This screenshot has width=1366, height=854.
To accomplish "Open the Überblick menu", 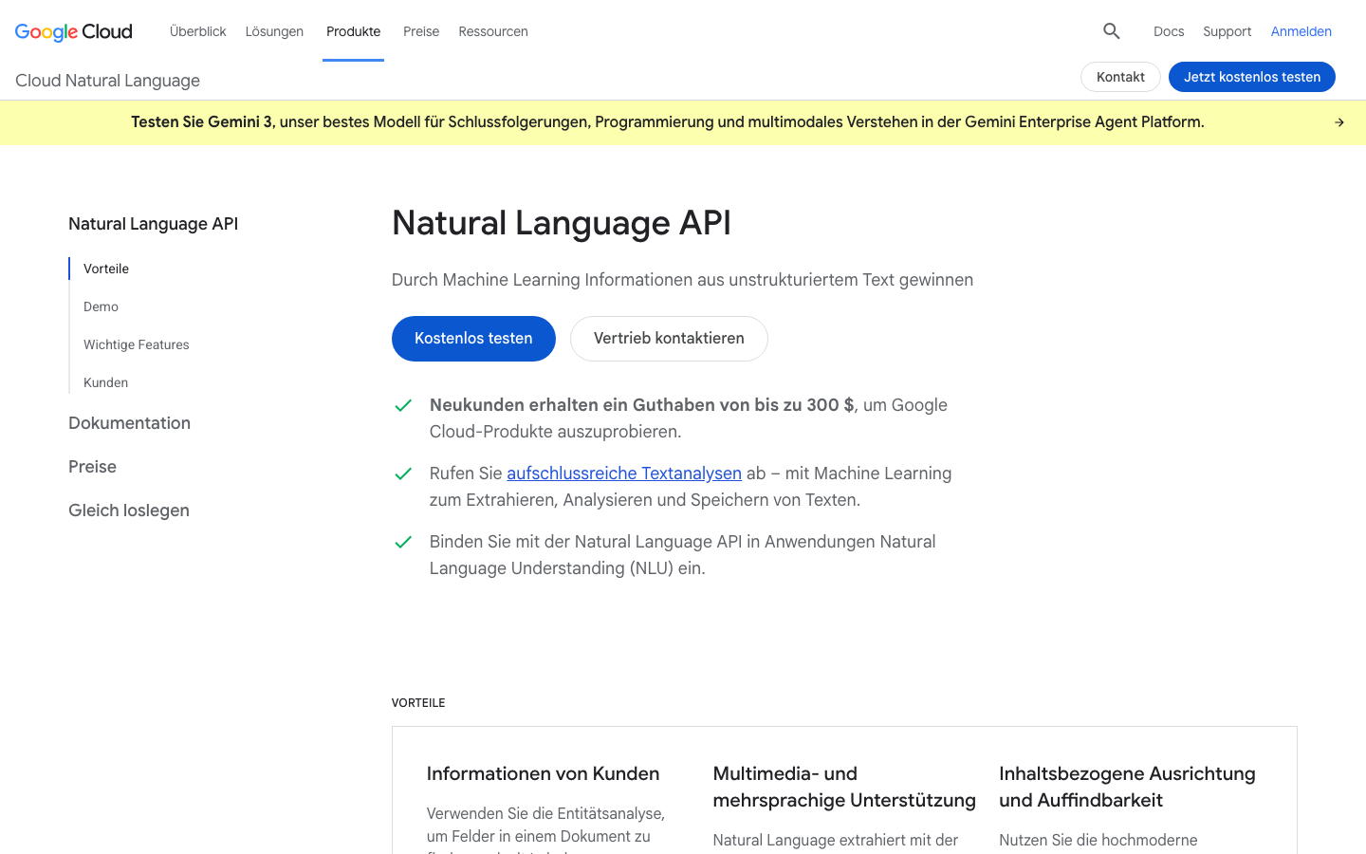I will click(198, 31).
